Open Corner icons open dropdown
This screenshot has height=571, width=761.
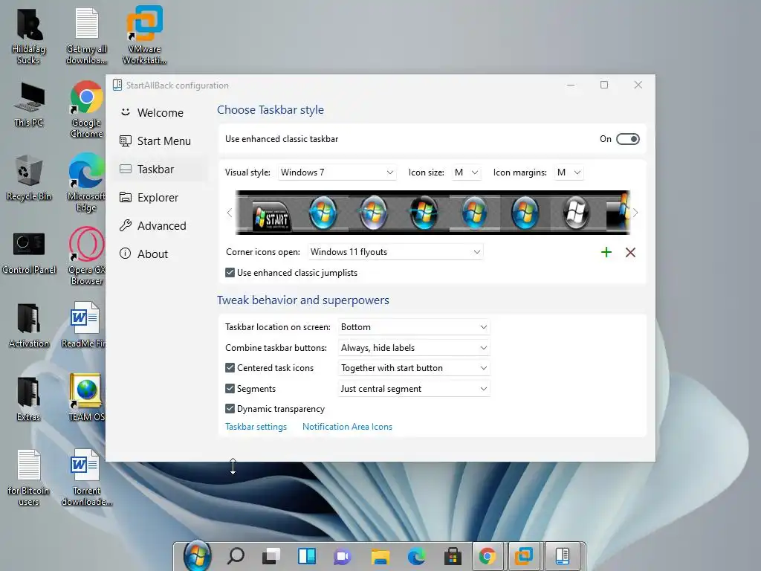coord(395,252)
